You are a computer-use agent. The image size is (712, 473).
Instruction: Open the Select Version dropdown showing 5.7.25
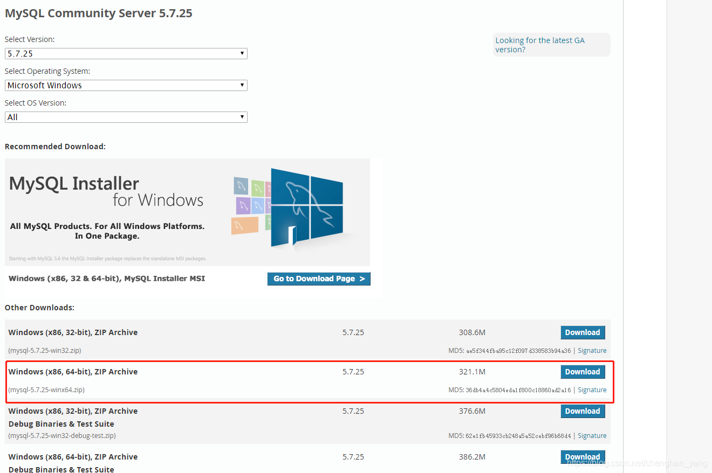pyautogui.click(x=126, y=53)
